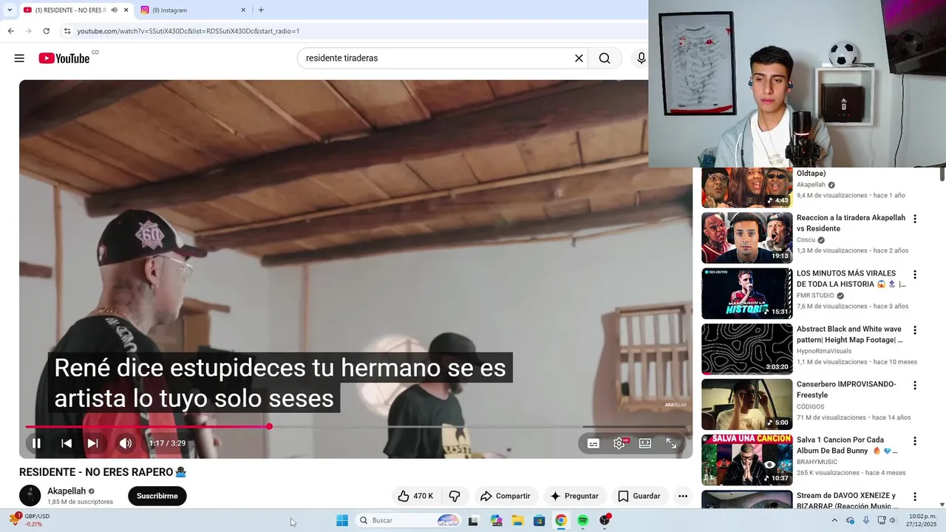Skip to the next video
This screenshot has height=532, width=946.
(x=92, y=443)
